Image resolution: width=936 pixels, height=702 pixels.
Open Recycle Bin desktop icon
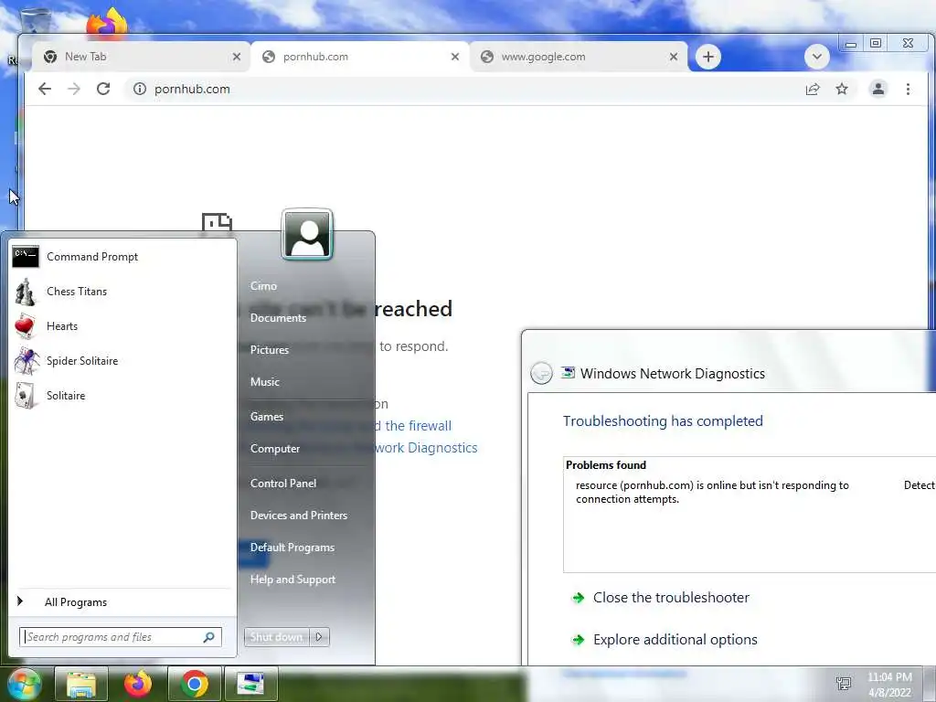tap(35, 22)
